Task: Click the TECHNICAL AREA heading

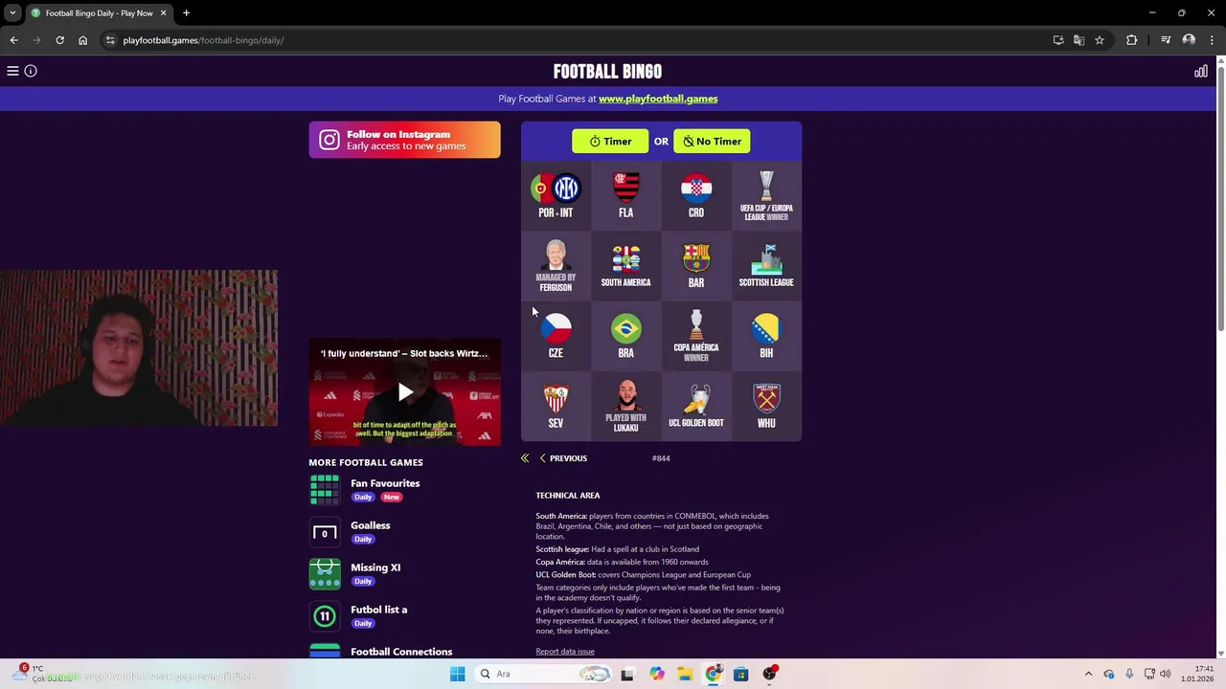Action: pyautogui.click(x=568, y=496)
